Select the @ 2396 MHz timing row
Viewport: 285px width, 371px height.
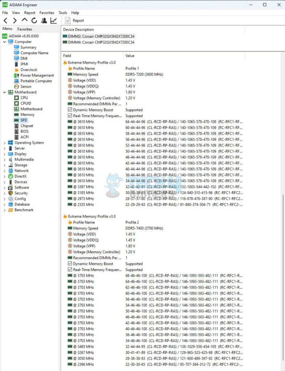click(x=155, y=364)
